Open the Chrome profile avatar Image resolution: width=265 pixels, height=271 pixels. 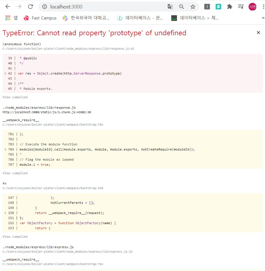click(252, 7)
